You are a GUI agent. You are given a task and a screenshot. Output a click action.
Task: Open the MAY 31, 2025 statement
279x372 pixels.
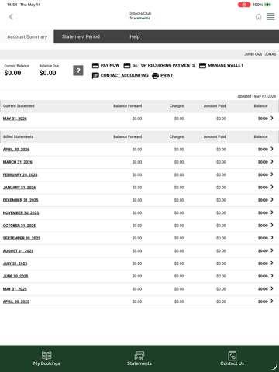[15, 288]
